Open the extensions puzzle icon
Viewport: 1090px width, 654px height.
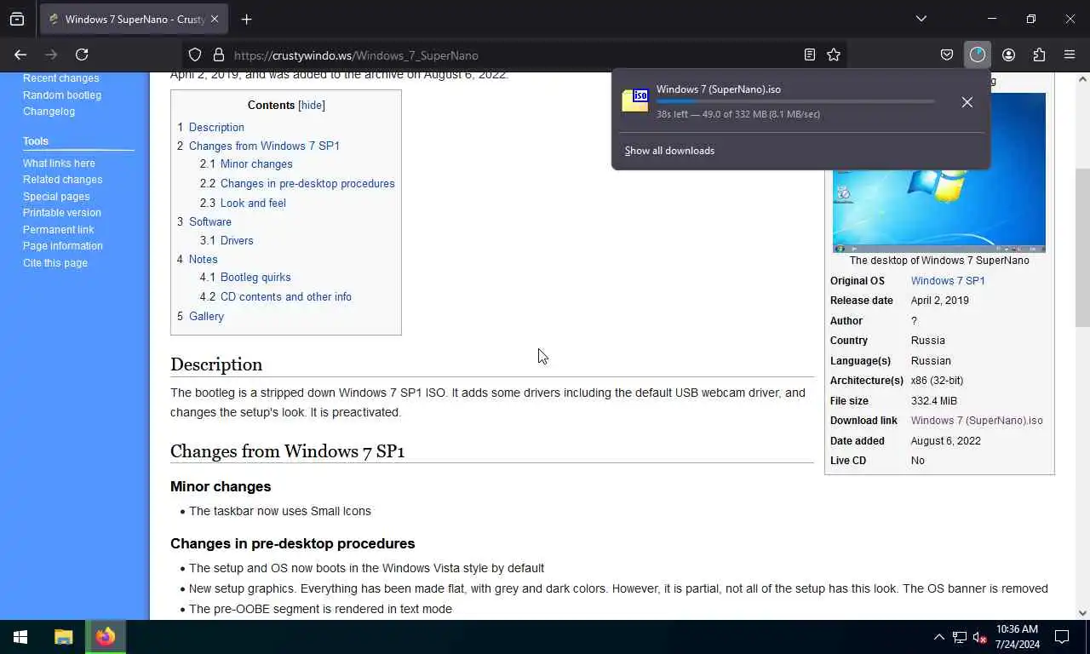coord(1039,54)
